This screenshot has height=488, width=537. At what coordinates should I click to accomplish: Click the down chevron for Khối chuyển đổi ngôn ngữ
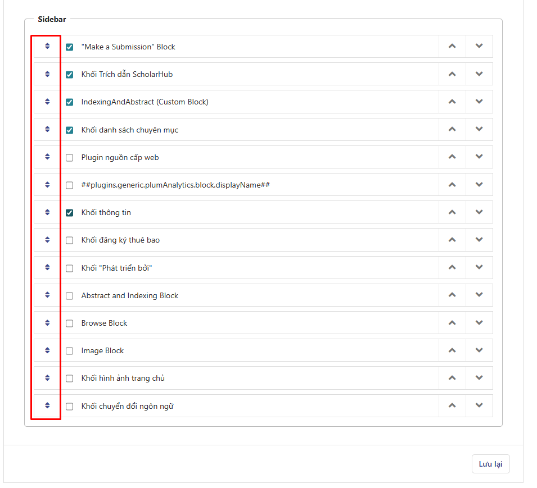coord(479,405)
